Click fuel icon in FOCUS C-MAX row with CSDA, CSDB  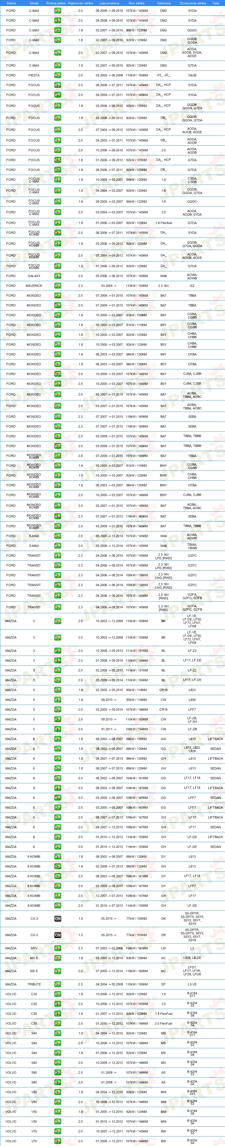click(x=58, y=180)
